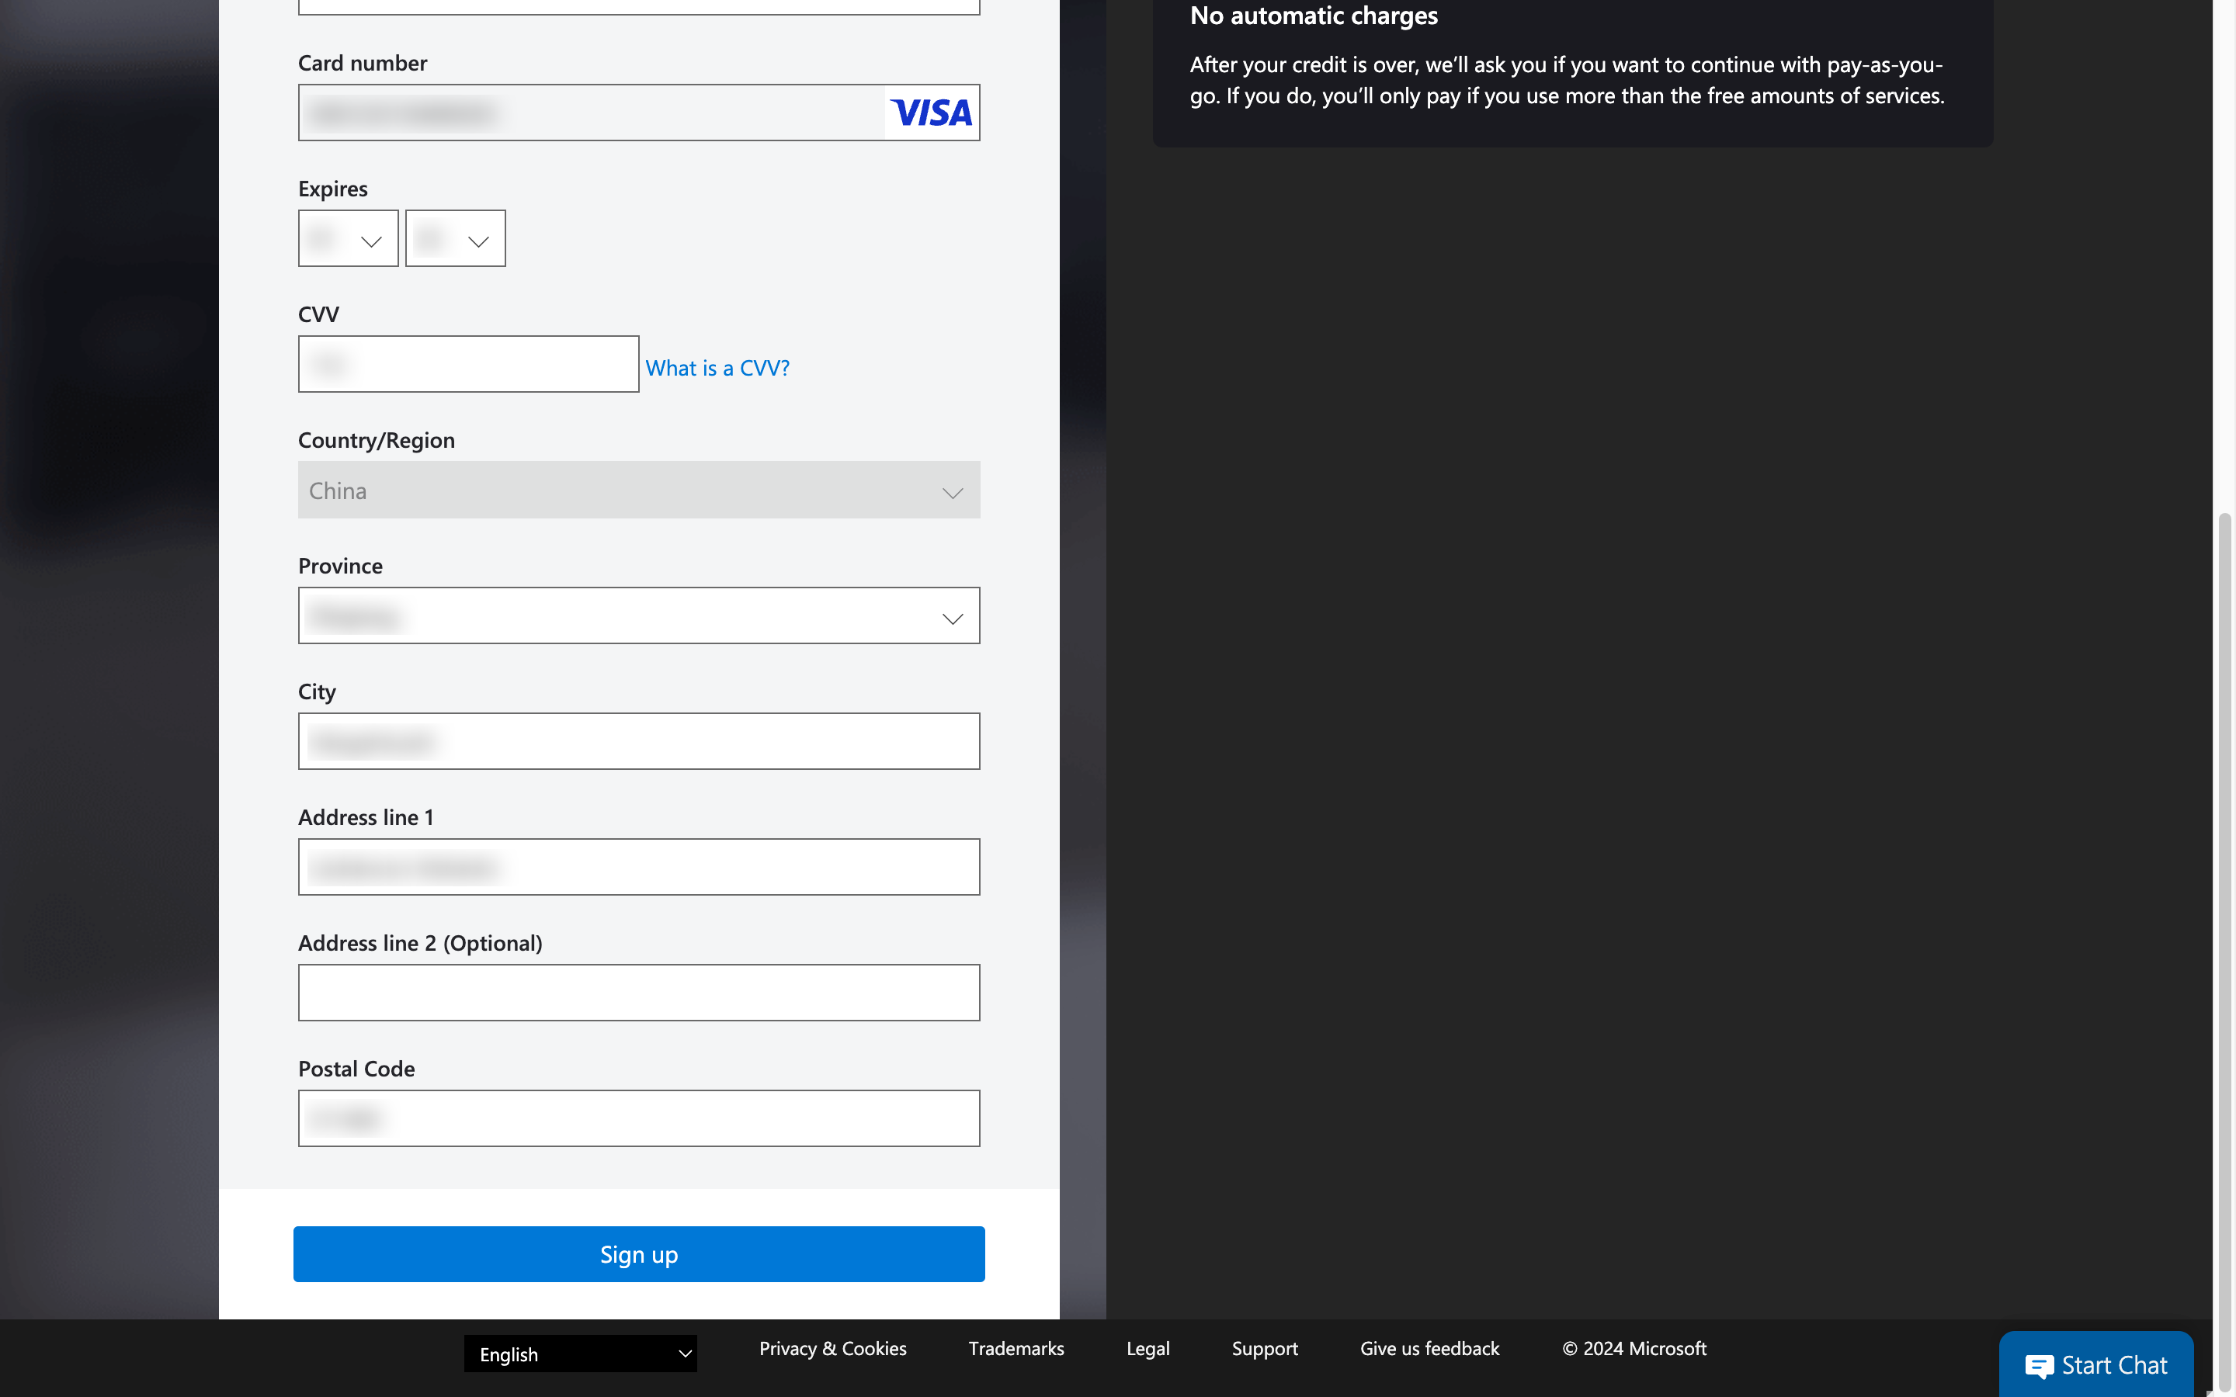2236x1397 pixels.
Task: Open the Privacy & Cookies link
Action: pyautogui.click(x=832, y=1348)
